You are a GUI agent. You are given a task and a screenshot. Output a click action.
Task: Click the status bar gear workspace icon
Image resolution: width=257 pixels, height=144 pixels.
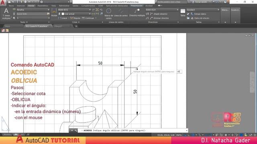tap(226, 135)
